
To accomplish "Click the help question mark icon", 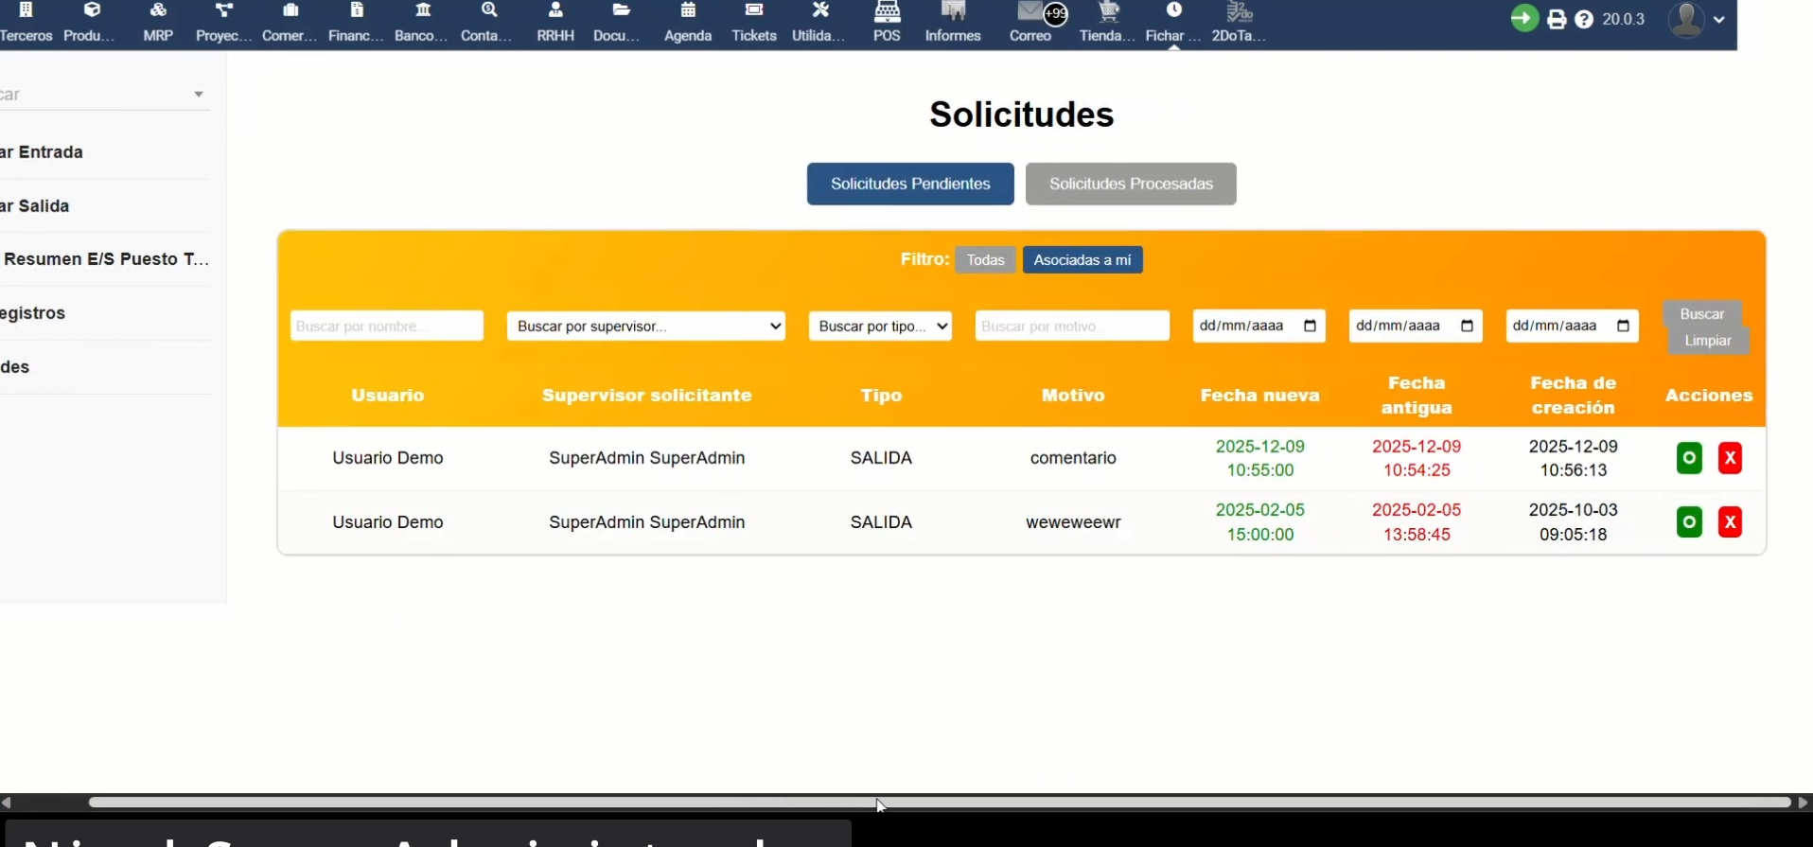I will pyautogui.click(x=1584, y=19).
